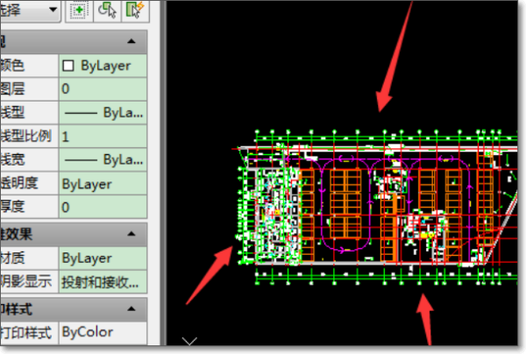The image size is (526, 354).
Task: Open the material ByLayer field
Action: (103, 258)
